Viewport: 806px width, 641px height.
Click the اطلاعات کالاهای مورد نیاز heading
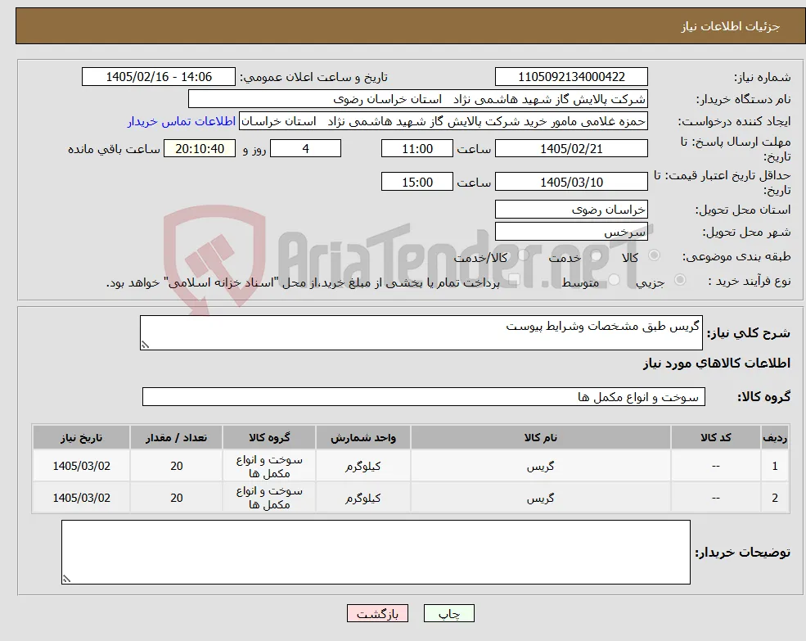coord(717,363)
